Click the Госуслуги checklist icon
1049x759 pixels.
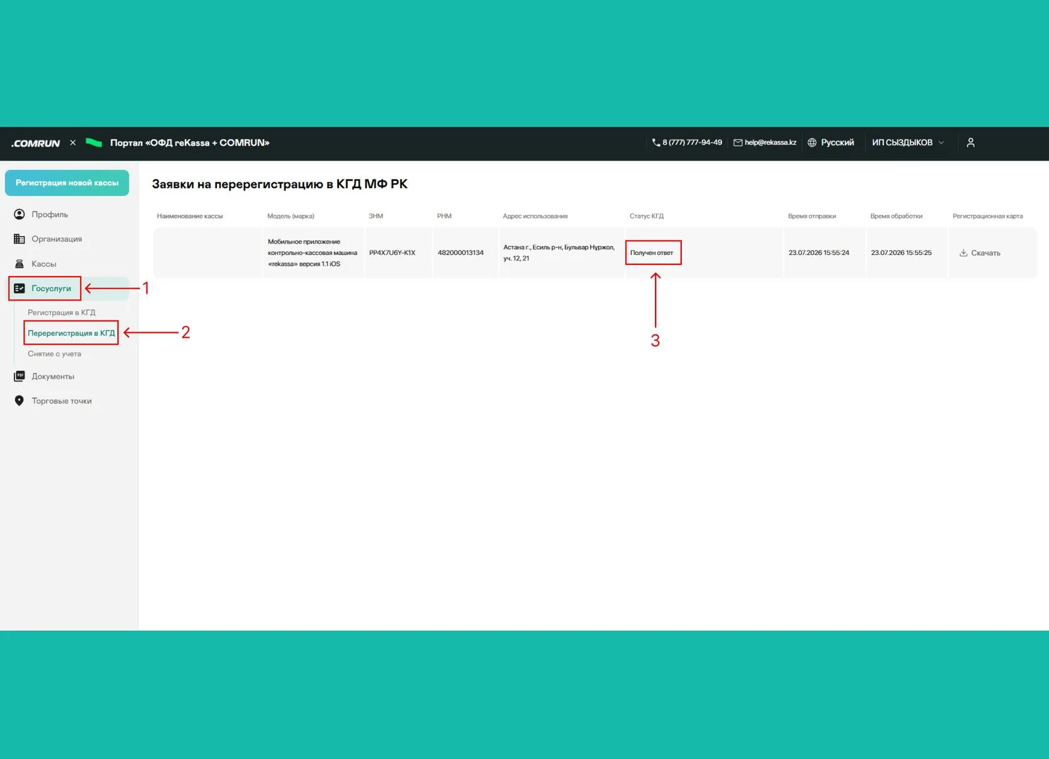point(19,289)
